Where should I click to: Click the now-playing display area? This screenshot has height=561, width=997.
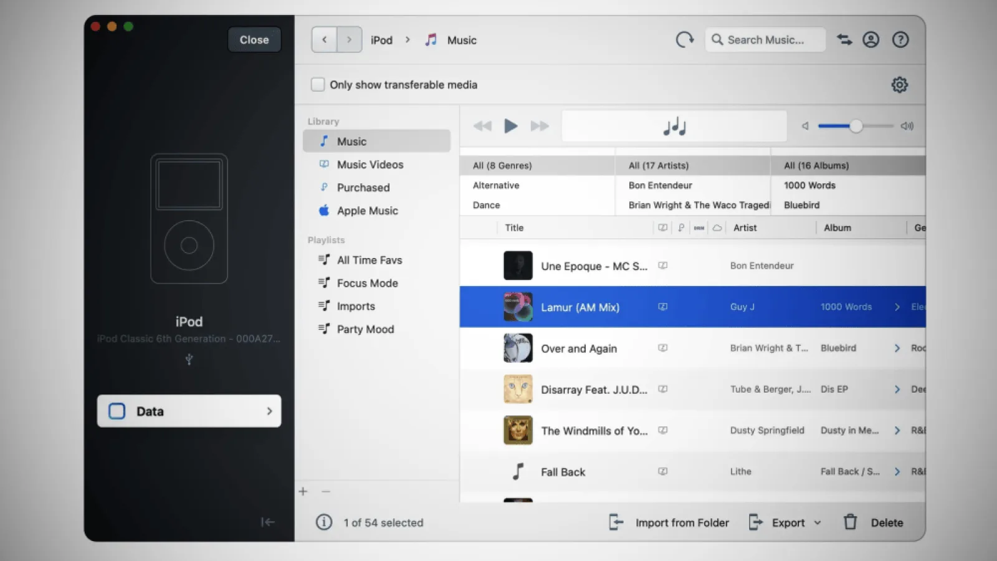click(x=674, y=126)
